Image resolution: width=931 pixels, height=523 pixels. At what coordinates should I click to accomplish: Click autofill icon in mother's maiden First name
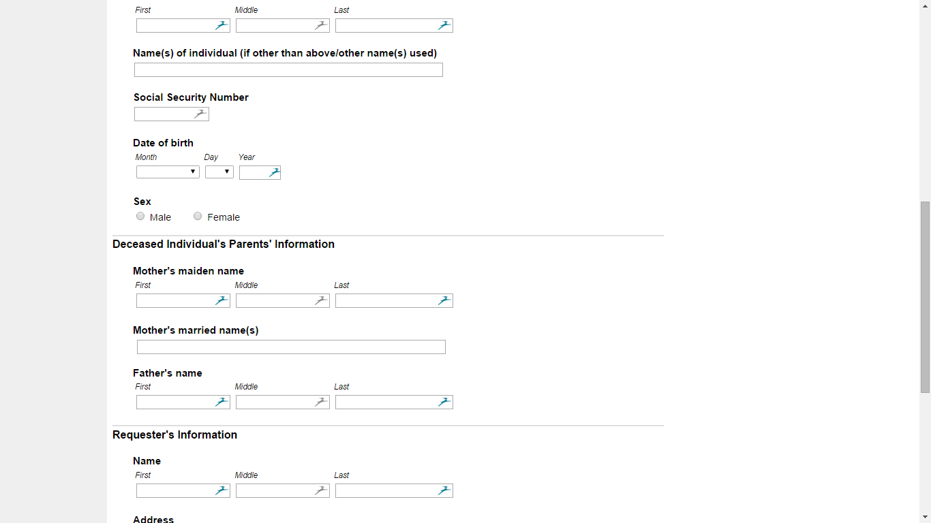pyautogui.click(x=222, y=300)
